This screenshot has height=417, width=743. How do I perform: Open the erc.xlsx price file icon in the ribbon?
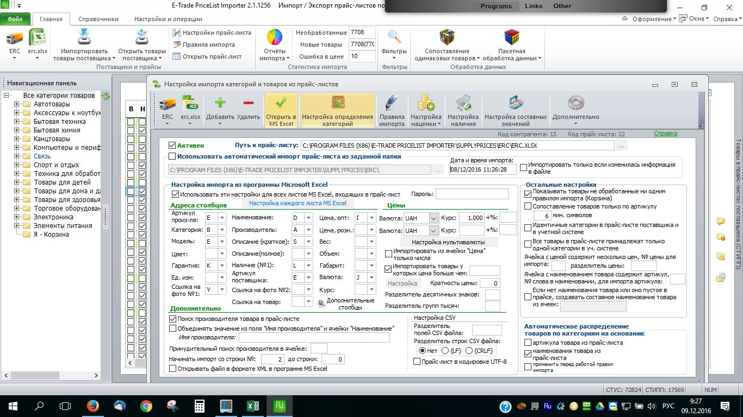tap(38, 38)
